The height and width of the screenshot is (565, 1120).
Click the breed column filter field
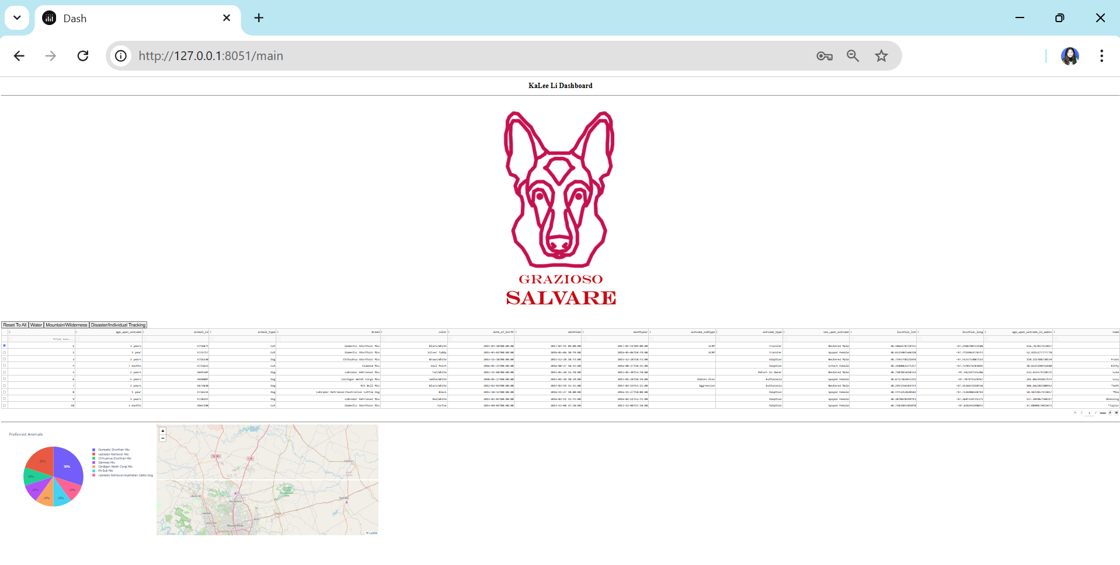point(329,339)
